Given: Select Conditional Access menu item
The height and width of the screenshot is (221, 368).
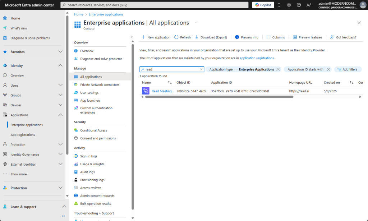Looking at the screenshot, I should click(93, 130).
